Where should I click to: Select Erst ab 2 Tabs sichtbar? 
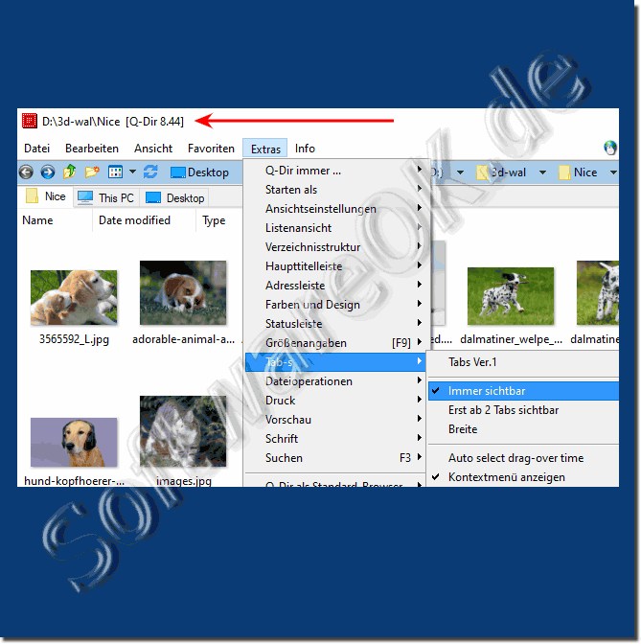pos(523,410)
